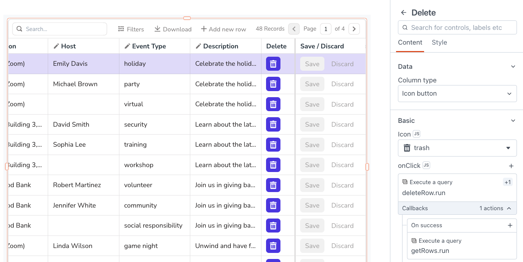The height and width of the screenshot is (262, 523).
Task: Click the back arrow beside Delete header
Action: click(403, 12)
